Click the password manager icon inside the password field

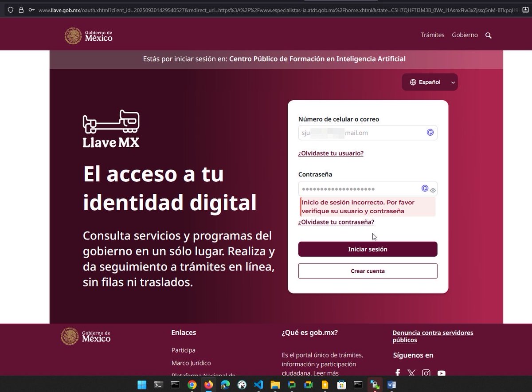pyautogui.click(x=425, y=188)
